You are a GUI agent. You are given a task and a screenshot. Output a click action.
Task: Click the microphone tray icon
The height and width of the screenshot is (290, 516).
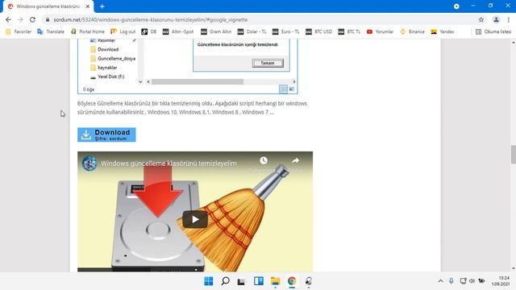451,281
